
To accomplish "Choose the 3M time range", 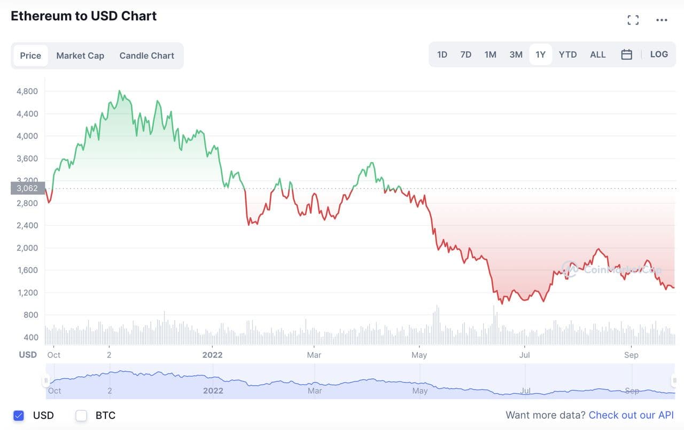I will (516, 54).
